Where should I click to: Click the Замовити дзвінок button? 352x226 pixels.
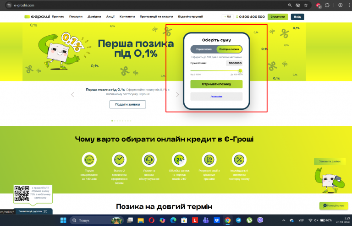(x=330, y=161)
